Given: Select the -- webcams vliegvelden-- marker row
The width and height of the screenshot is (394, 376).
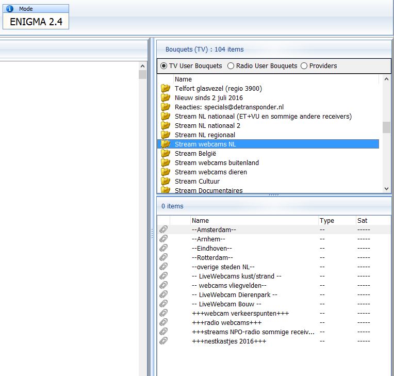Looking at the screenshot, I should [229, 285].
